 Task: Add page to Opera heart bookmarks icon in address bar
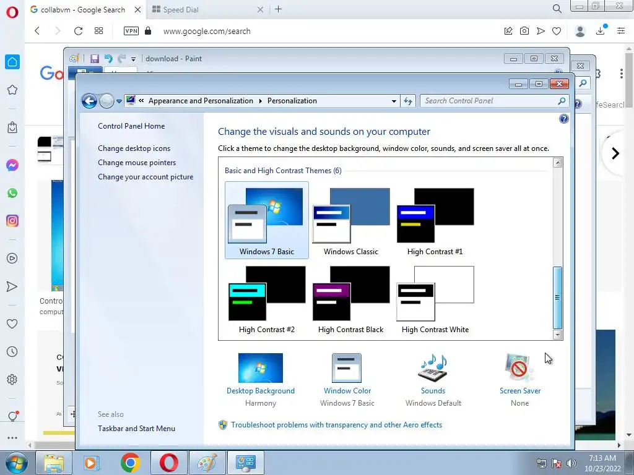(x=557, y=31)
